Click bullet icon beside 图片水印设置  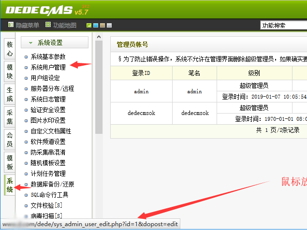(x=26, y=121)
